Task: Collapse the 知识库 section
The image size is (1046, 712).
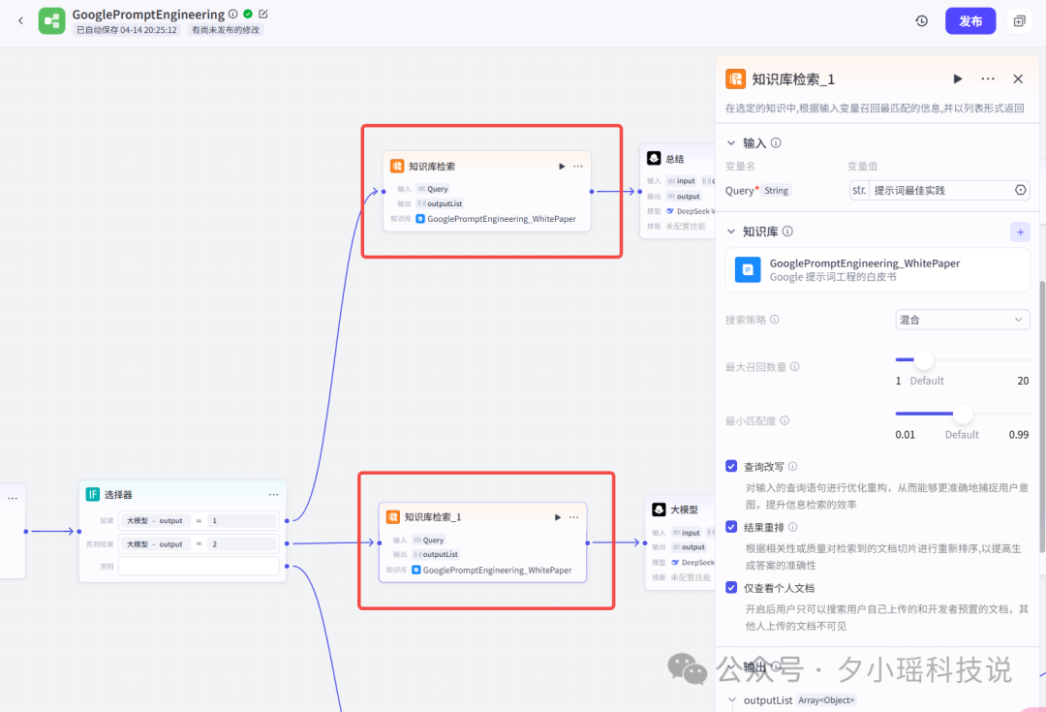Action: (731, 232)
